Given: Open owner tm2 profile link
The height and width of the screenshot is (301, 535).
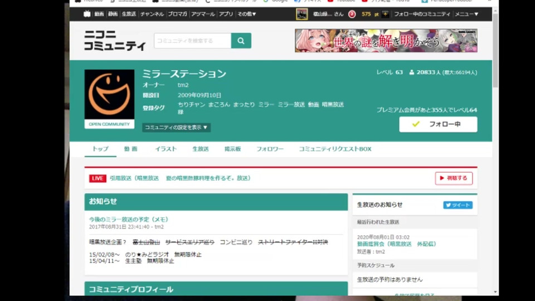Looking at the screenshot, I should pos(183,85).
